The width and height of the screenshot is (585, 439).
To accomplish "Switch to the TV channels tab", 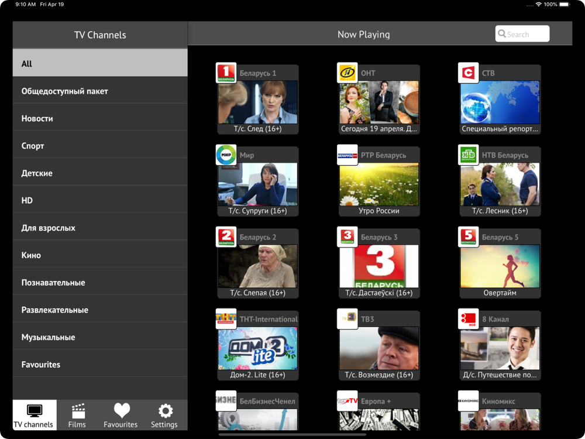I will [35, 415].
